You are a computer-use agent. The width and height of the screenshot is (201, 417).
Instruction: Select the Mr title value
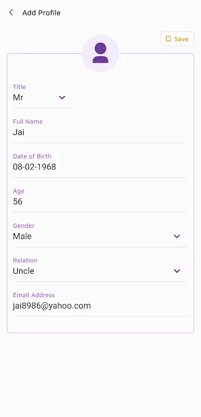[x=18, y=97]
